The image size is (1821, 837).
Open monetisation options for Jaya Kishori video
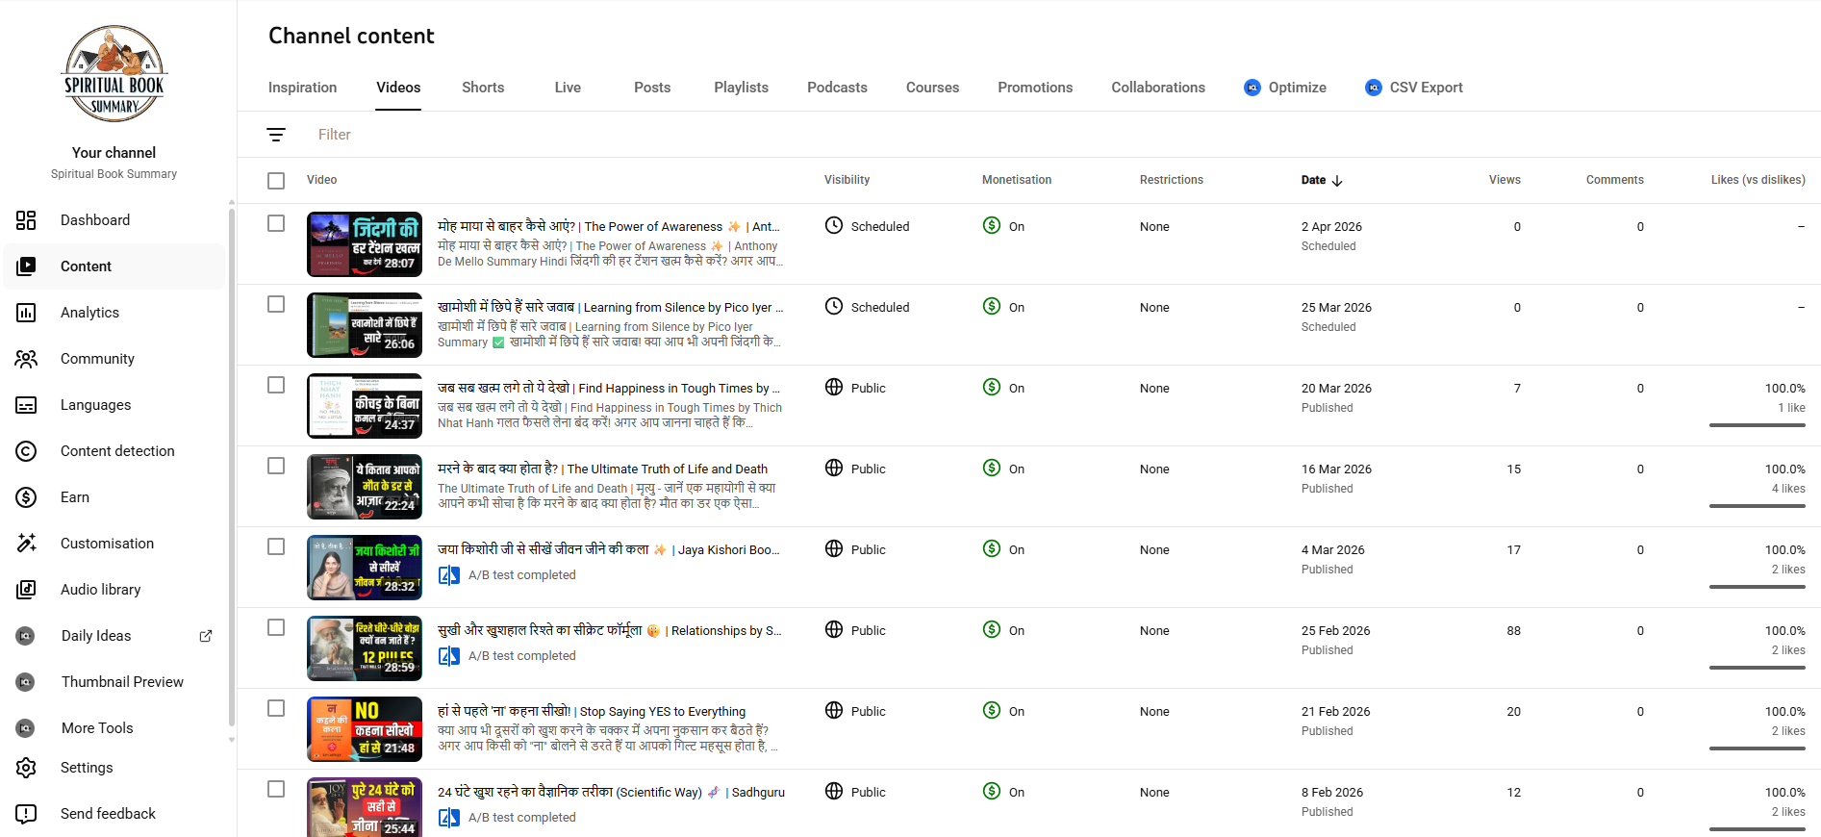[1003, 549]
